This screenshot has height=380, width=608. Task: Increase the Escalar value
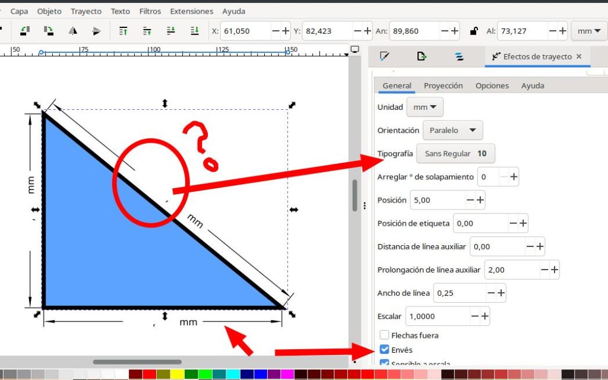(x=484, y=316)
